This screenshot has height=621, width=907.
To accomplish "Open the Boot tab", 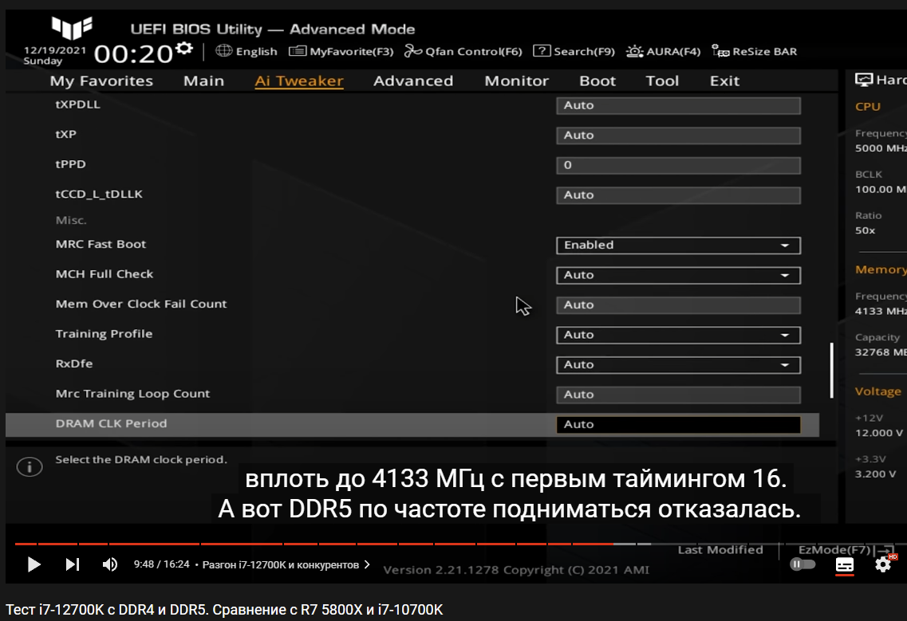I will point(597,81).
